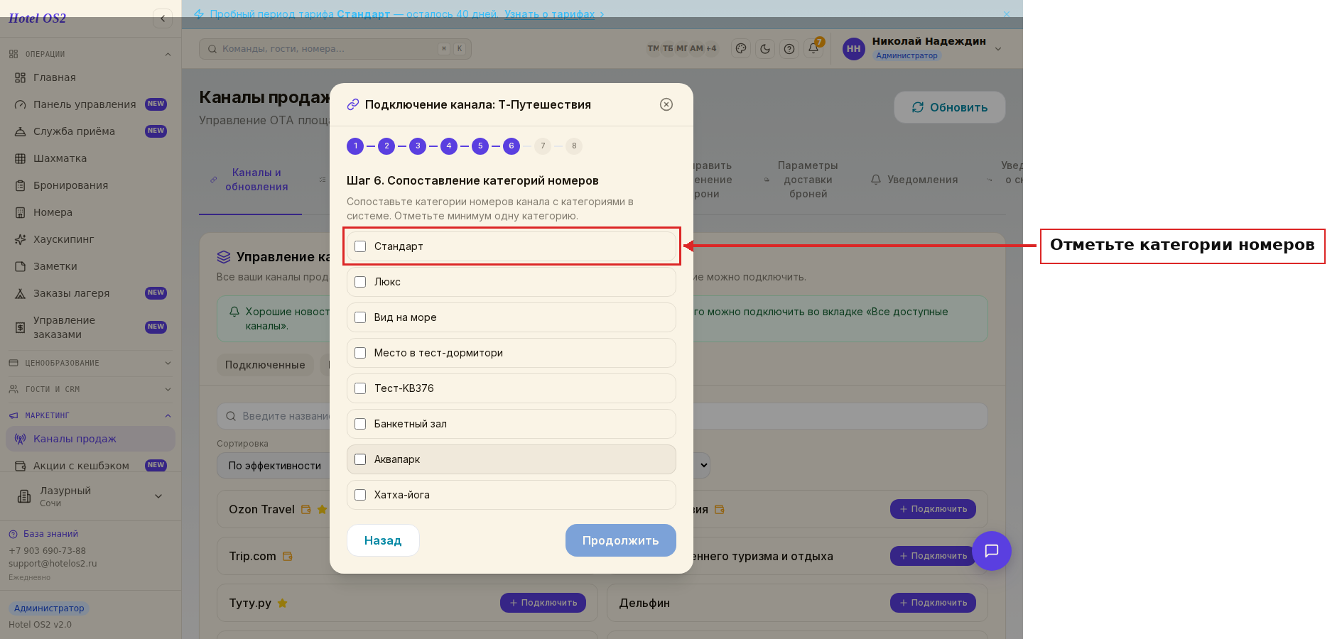
Task: Click the Продолжить button
Action: click(x=621, y=540)
